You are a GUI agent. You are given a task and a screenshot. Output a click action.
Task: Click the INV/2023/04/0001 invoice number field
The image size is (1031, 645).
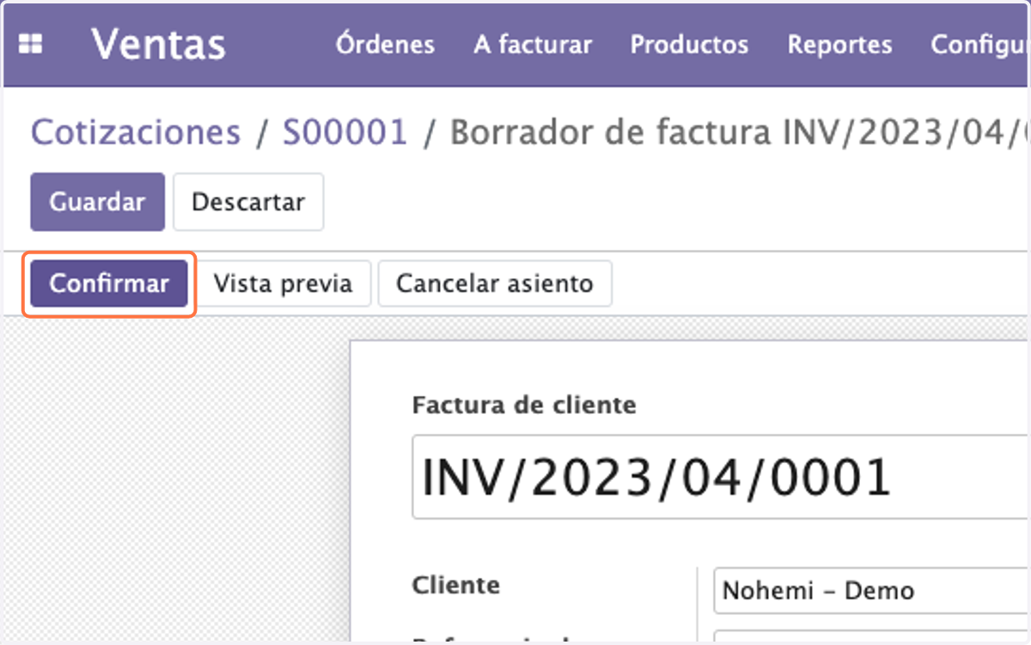(720, 478)
